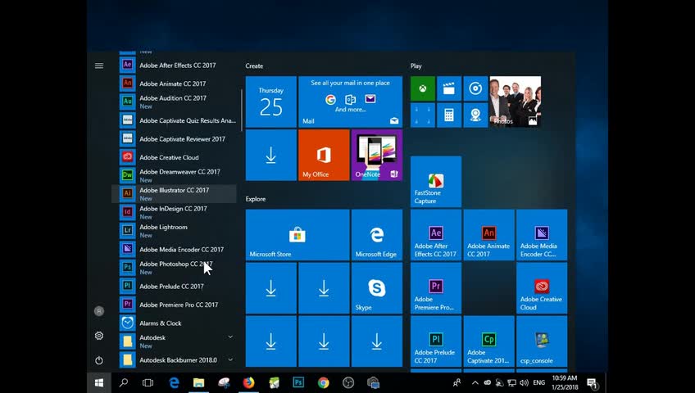Open the Adobe Media Encoder tile
The image size is (695, 393).
542,235
